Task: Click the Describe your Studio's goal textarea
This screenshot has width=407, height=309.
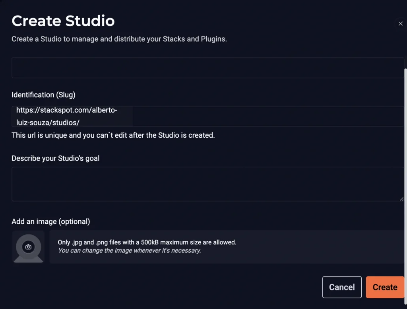Action: (207, 184)
